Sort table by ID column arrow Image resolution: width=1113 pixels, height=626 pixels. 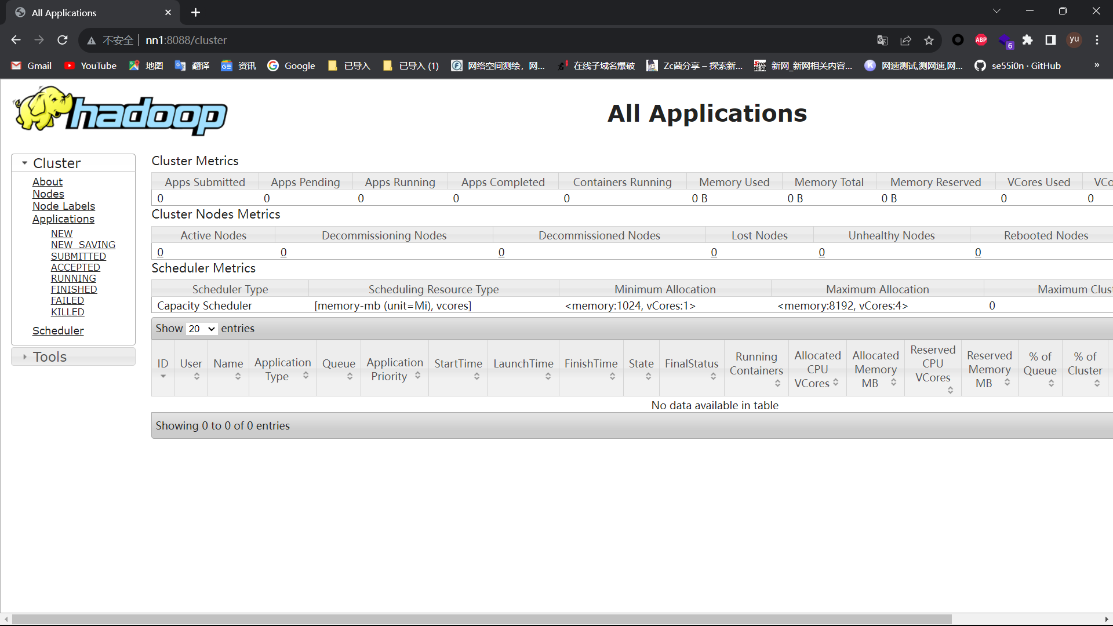[163, 376]
